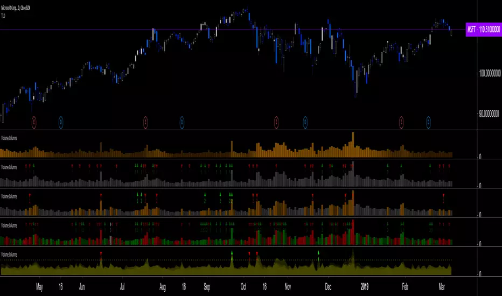The width and height of the screenshot is (502, 296).
Task: Select the red earnings marker in late October
Action: click(x=276, y=122)
